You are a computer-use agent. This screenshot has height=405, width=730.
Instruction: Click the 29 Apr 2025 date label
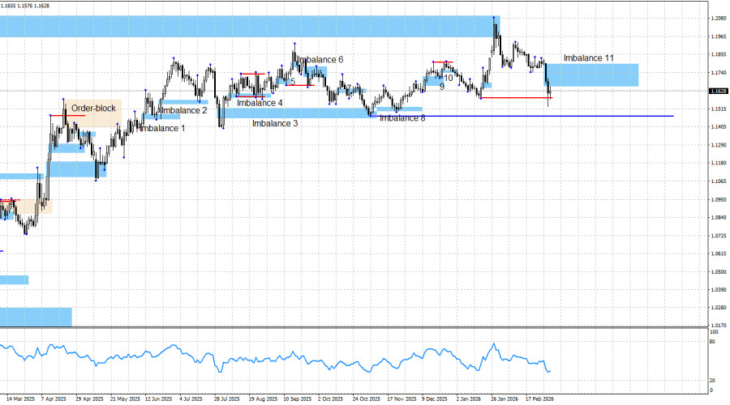pos(89,399)
